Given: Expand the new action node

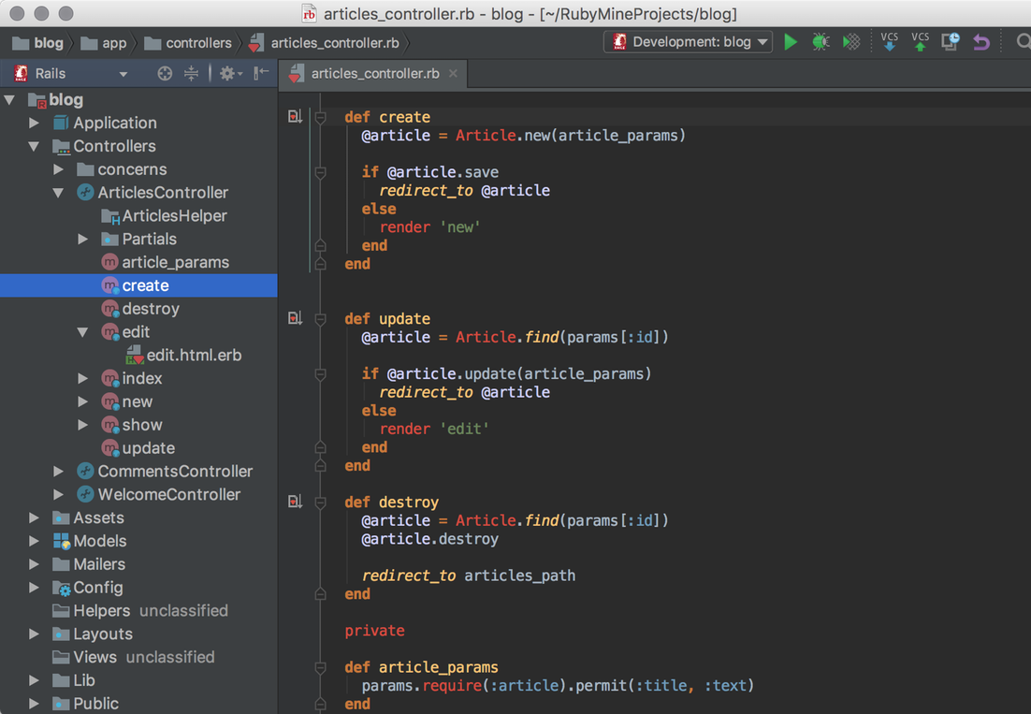Looking at the screenshot, I should 82,401.
